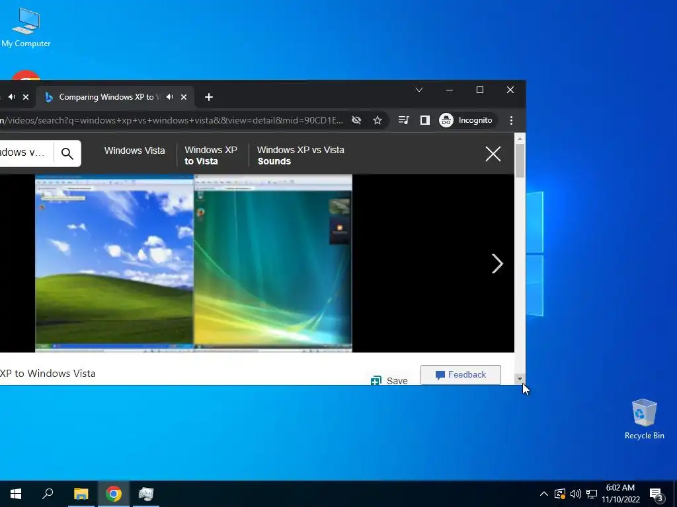Click the vertical scrollbar thumb
Viewport: 677px width, 507px height.
coord(520,160)
